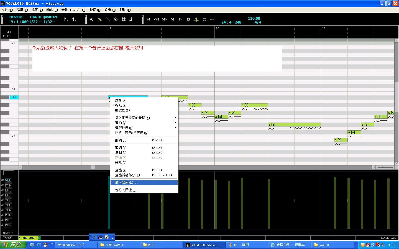
Task: Toggle the eye icon next to PBS
Action: (x=2, y=225)
